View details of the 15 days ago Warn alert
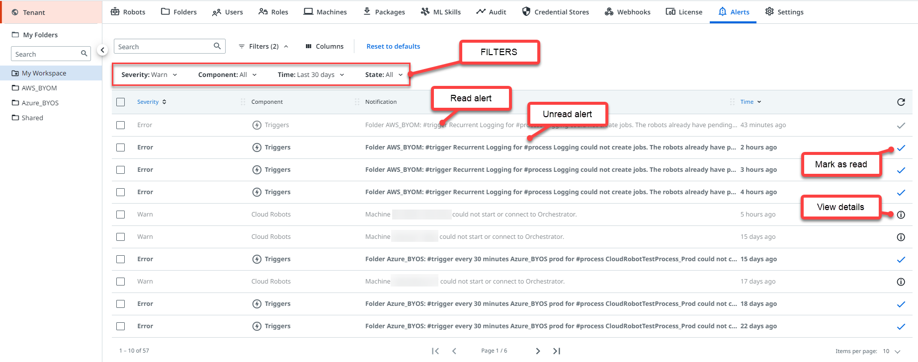 coord(901,237)
